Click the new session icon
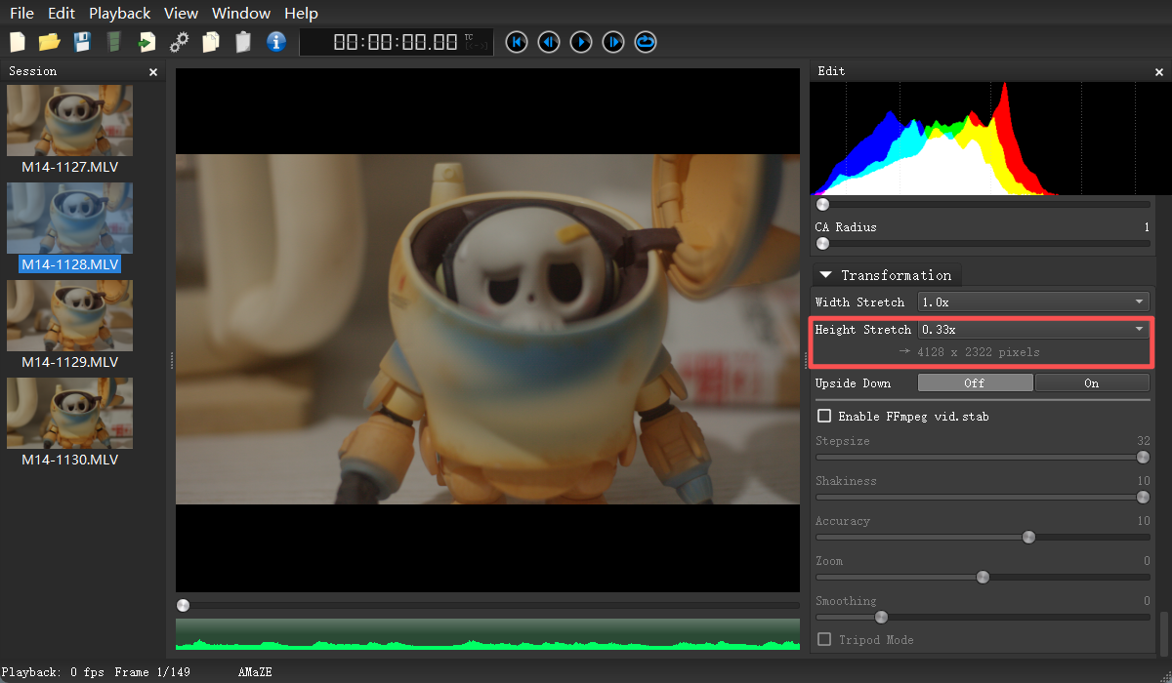 pos(18,42)
